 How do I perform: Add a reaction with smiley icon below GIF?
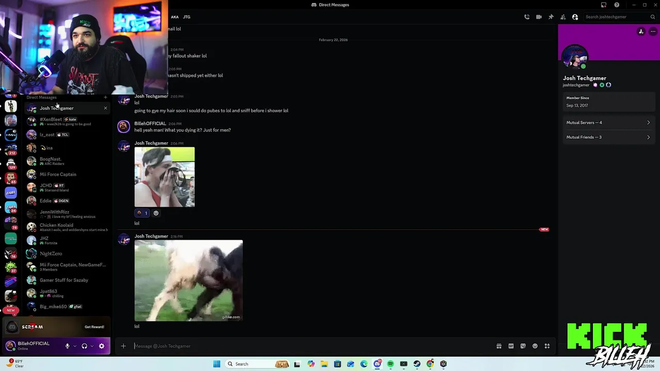(x=156, y=213)
